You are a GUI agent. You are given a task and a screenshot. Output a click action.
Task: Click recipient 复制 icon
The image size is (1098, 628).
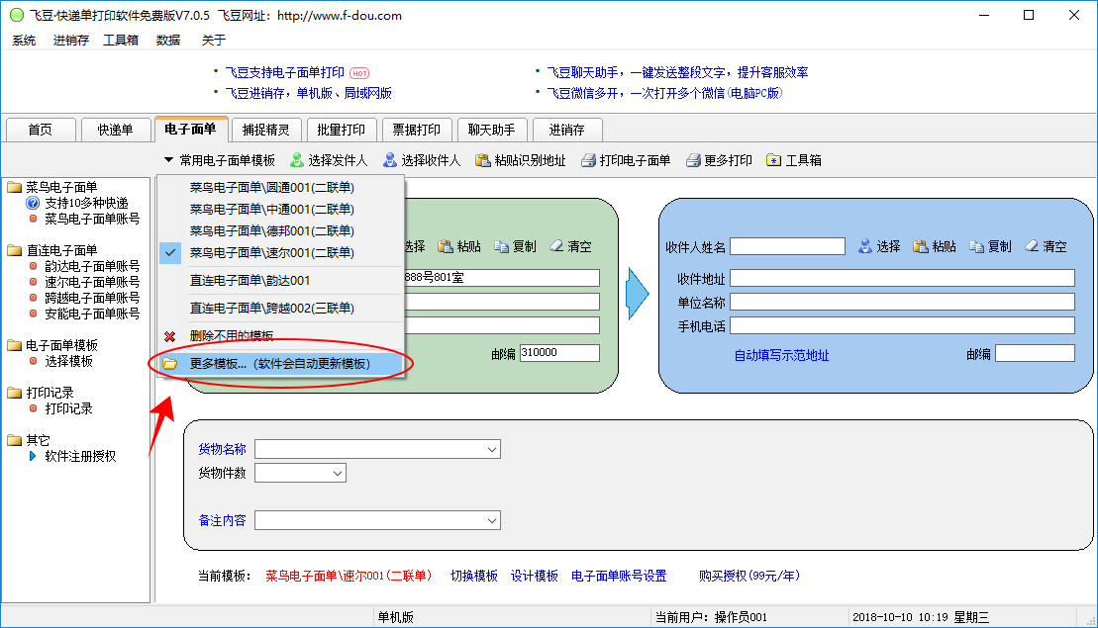pyautogui.click(x=976, y=246)
